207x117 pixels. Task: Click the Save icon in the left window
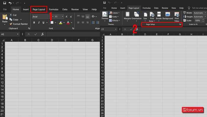5,3
